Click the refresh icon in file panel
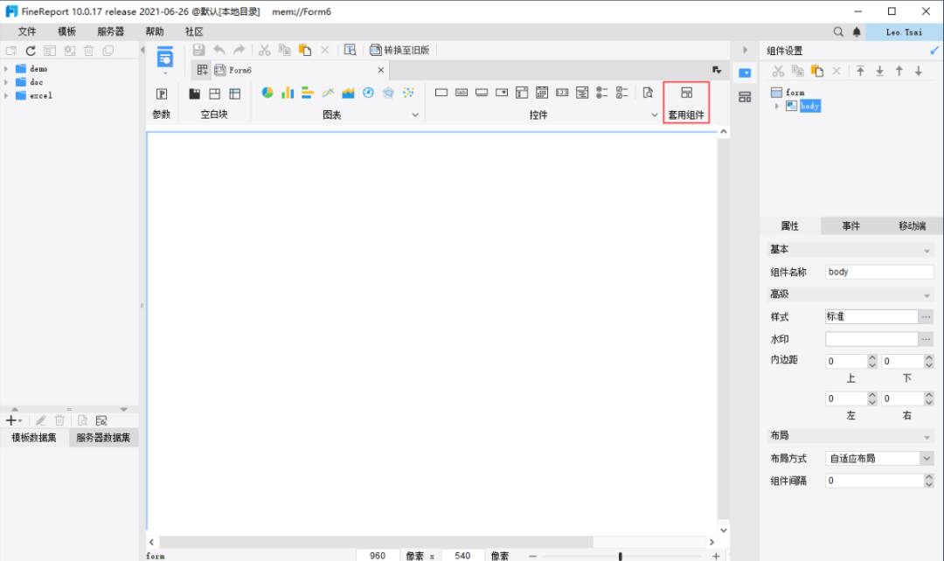Viewport: 944px width, 561px height. pyautogui.click(x=31, y=51)
